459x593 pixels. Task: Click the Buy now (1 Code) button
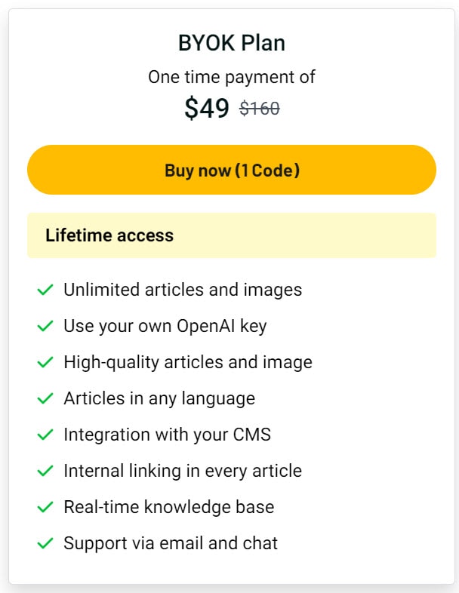coord(232,170)
